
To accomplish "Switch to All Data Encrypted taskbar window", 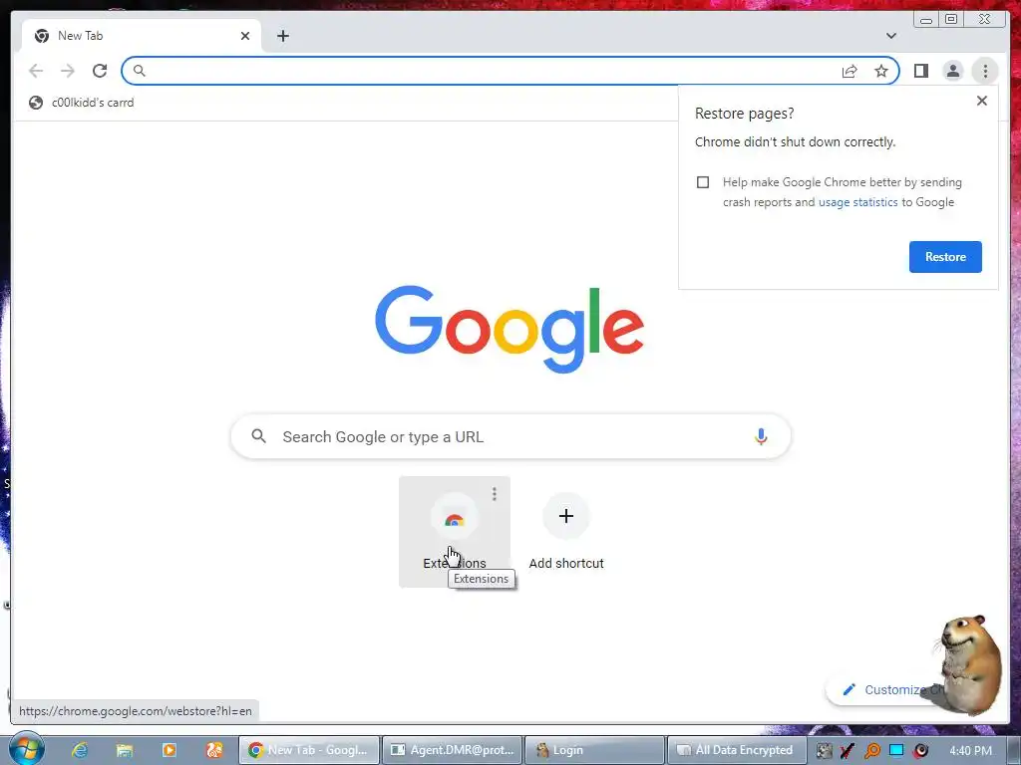I will tap(737, 750).
